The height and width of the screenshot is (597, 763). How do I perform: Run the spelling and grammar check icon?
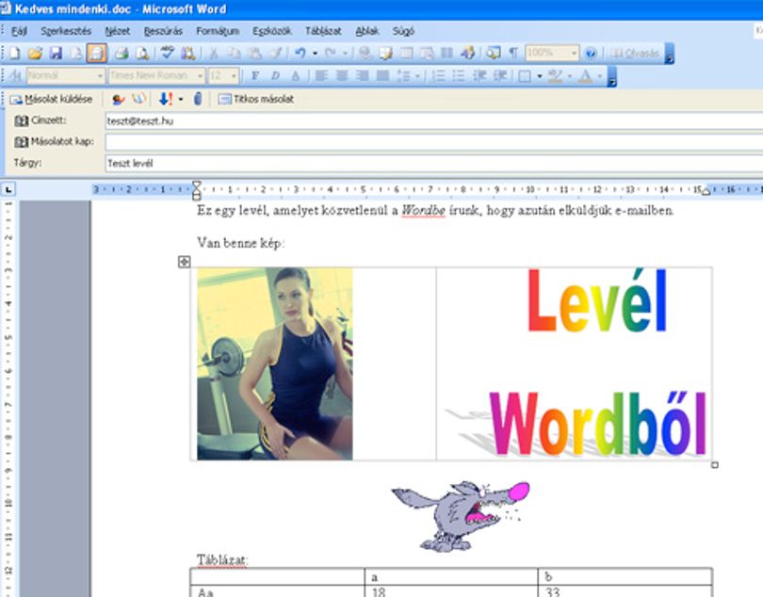pyautogui.click(x=168, y=53)
